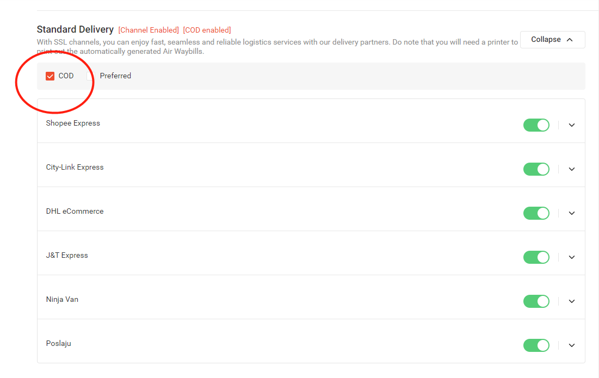The height and width of the screenshot is (378, 599).
Task: Disable the Shopee Express toggle
Action: click(536, 125)
